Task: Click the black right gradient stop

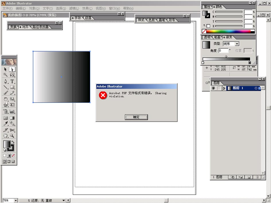Action: pyautogui.click(x=249, y=62)
